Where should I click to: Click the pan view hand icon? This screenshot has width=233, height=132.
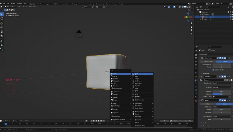191,27
